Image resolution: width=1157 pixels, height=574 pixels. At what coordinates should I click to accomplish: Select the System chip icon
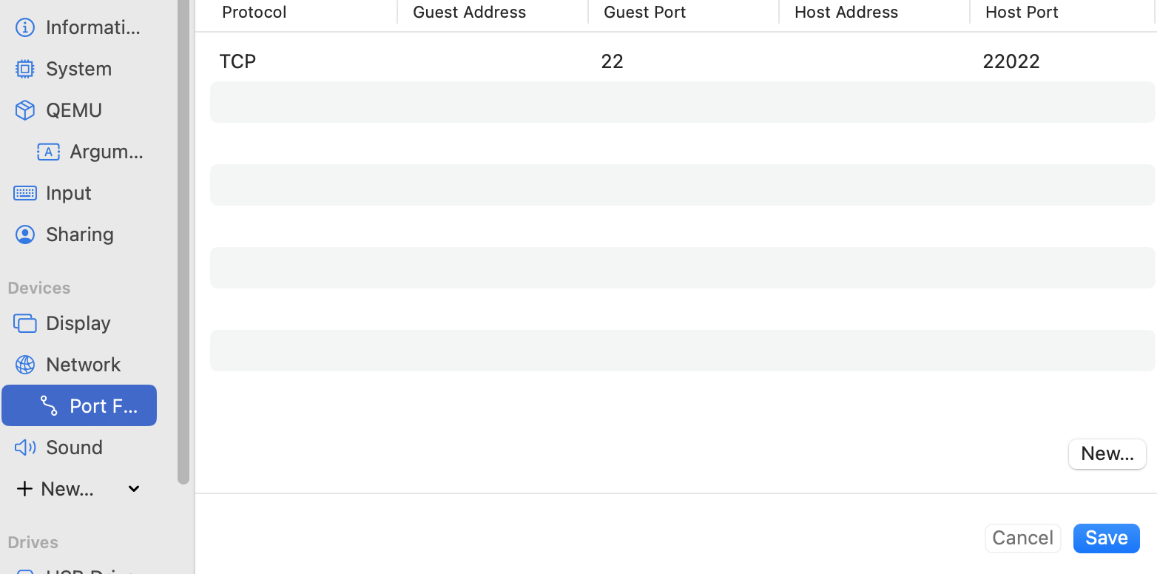tap(25, 69)
